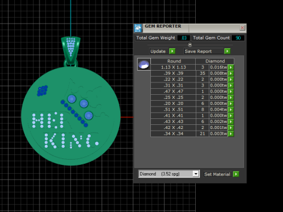Click green arrow on the .34 X .34 row
The width and height of the screenshot is (283, 212).
click(x=231, y=134)
